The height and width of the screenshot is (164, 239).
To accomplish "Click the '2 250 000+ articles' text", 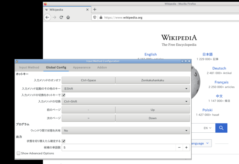I will pos(221,87).
